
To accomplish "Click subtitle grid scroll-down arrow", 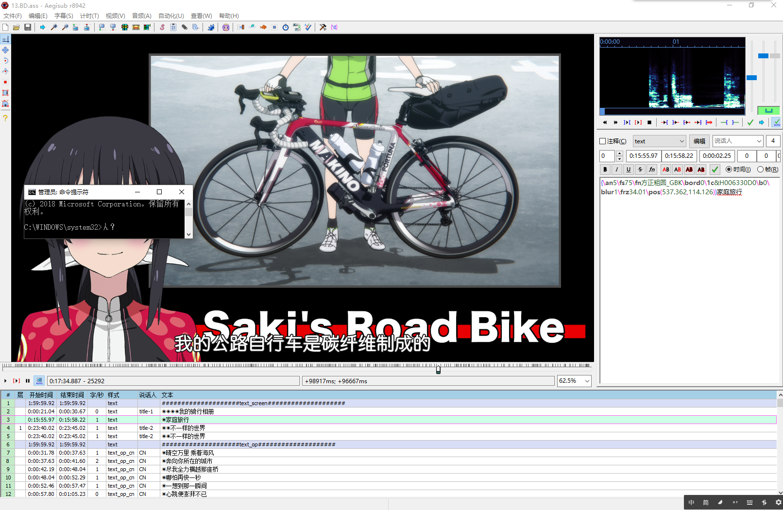I will [x=780, y=493].
